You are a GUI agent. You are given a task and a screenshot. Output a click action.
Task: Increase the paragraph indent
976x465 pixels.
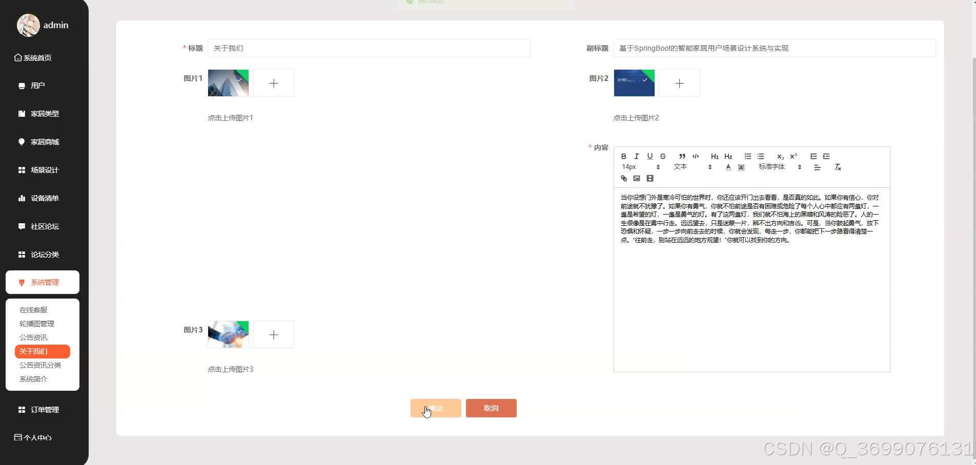pyautogui.click(x=826, y=156)
